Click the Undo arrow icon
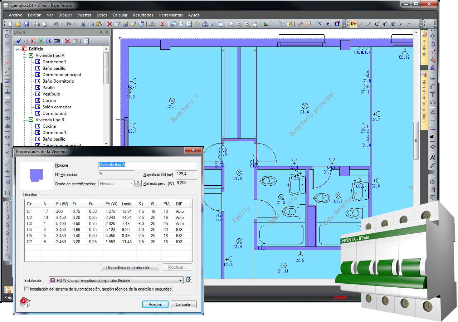Image resolution: width=458 pixels, height=322 pixels. coord(56,24)
